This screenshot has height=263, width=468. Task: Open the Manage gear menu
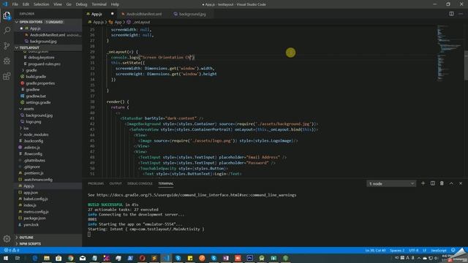7,238
